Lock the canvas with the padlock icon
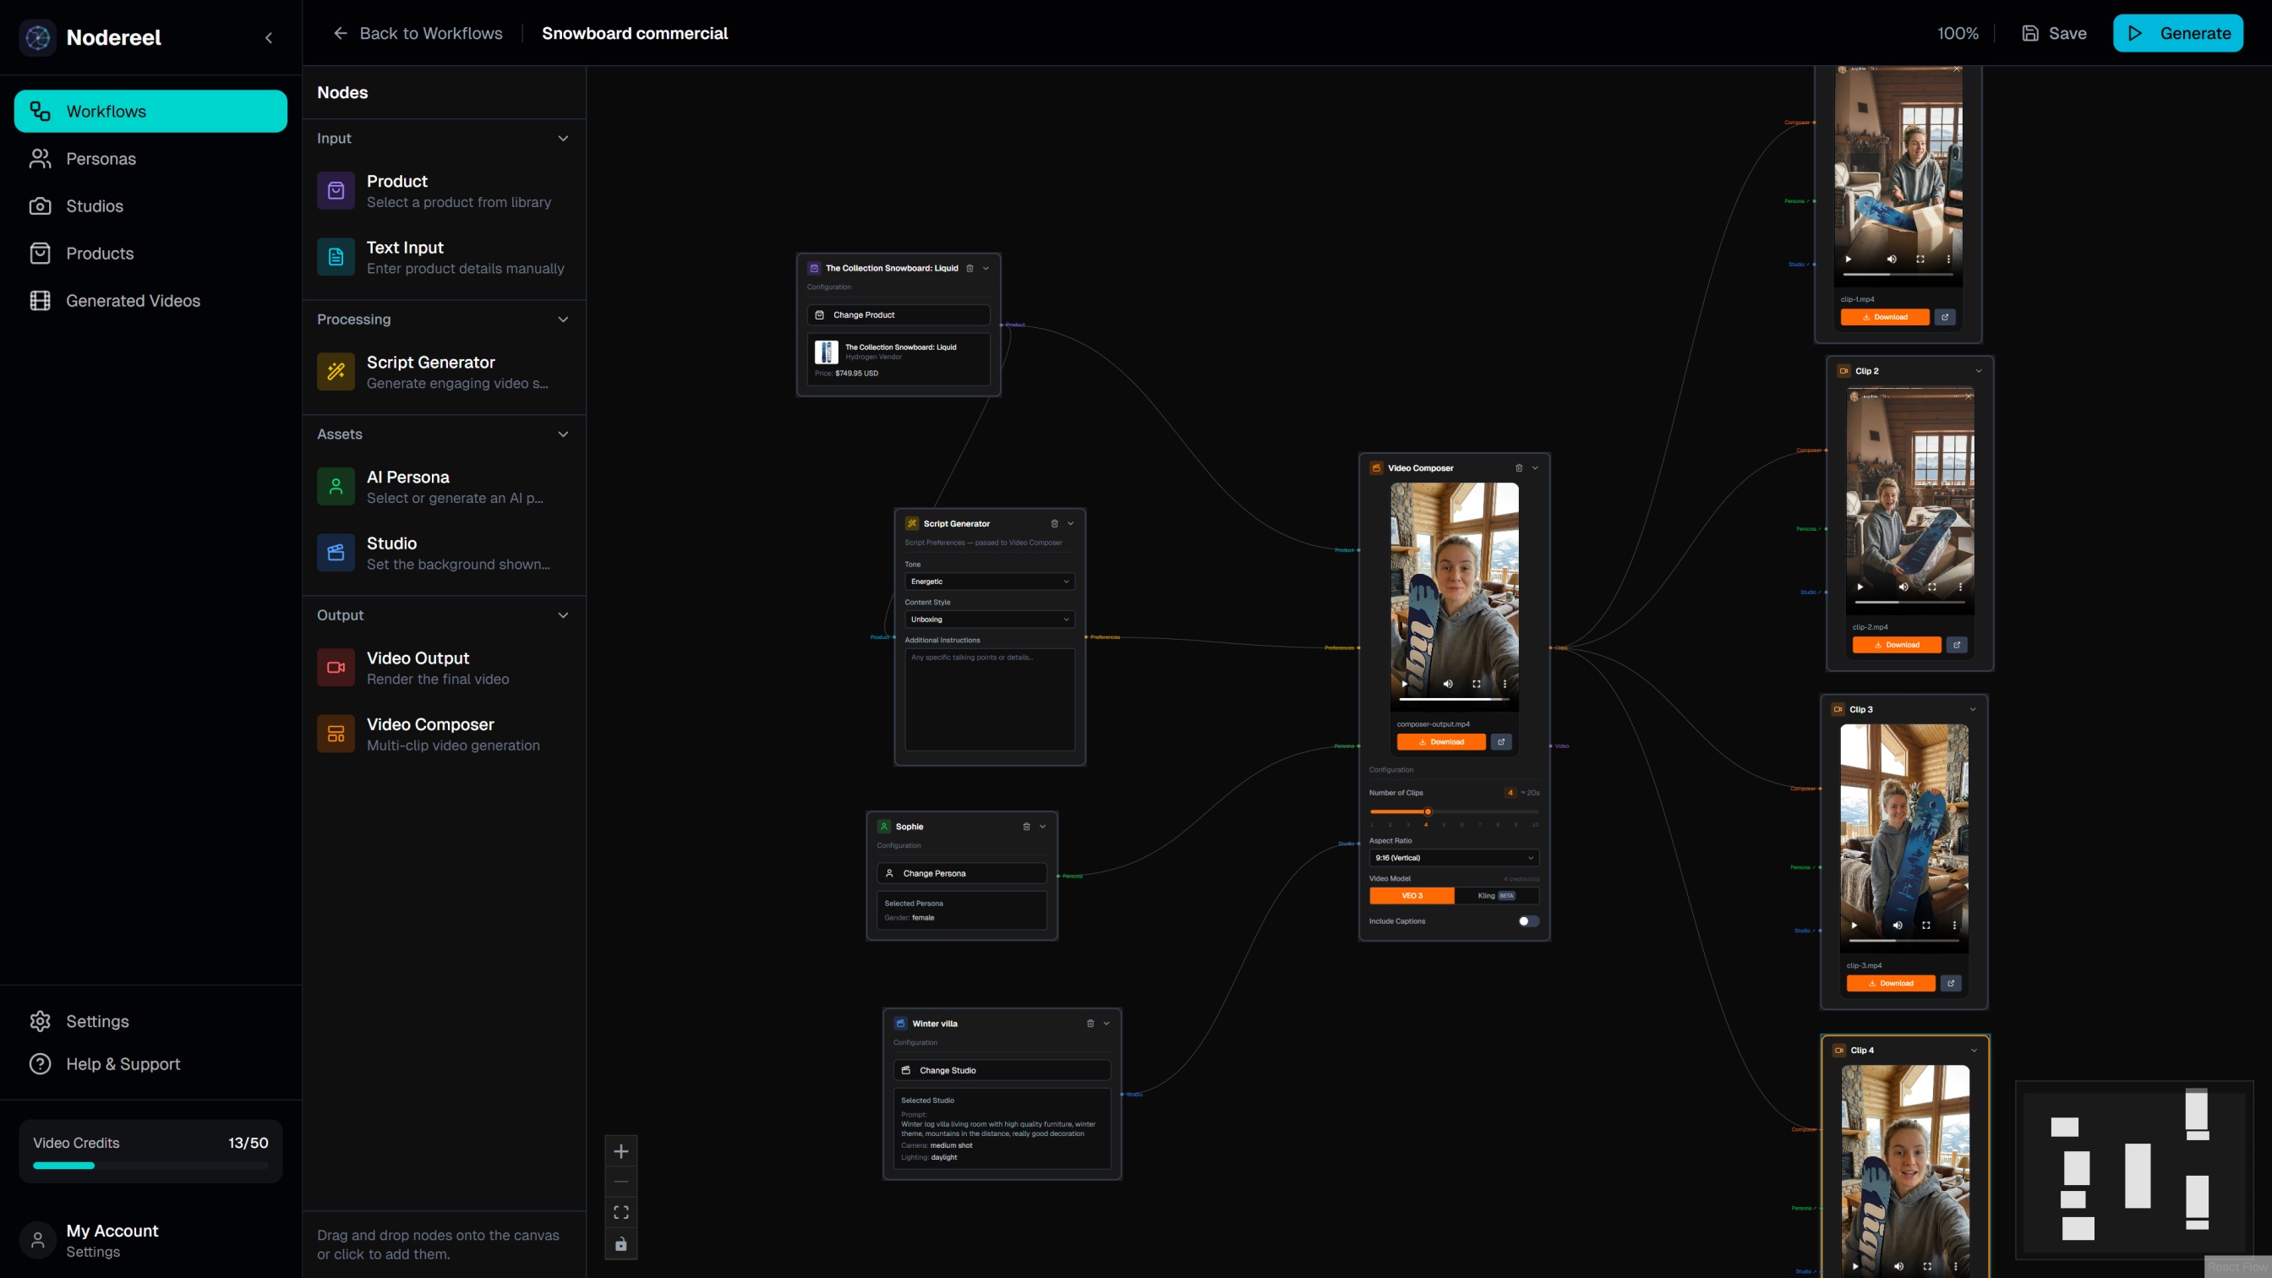 [620, 1244]
